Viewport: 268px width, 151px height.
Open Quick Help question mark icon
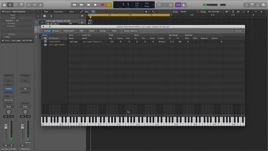pos(16,5)
